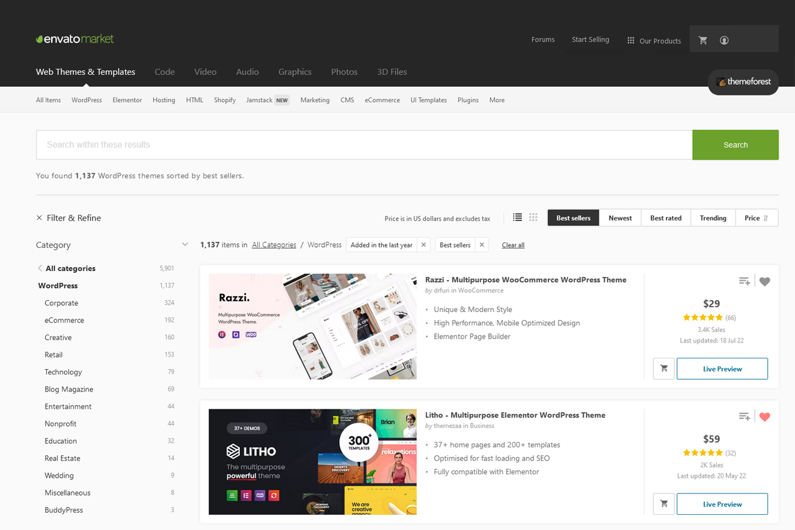Filter by Real Estate category
The height and width of the screenshot is (530, 795).
coord(62,458)
